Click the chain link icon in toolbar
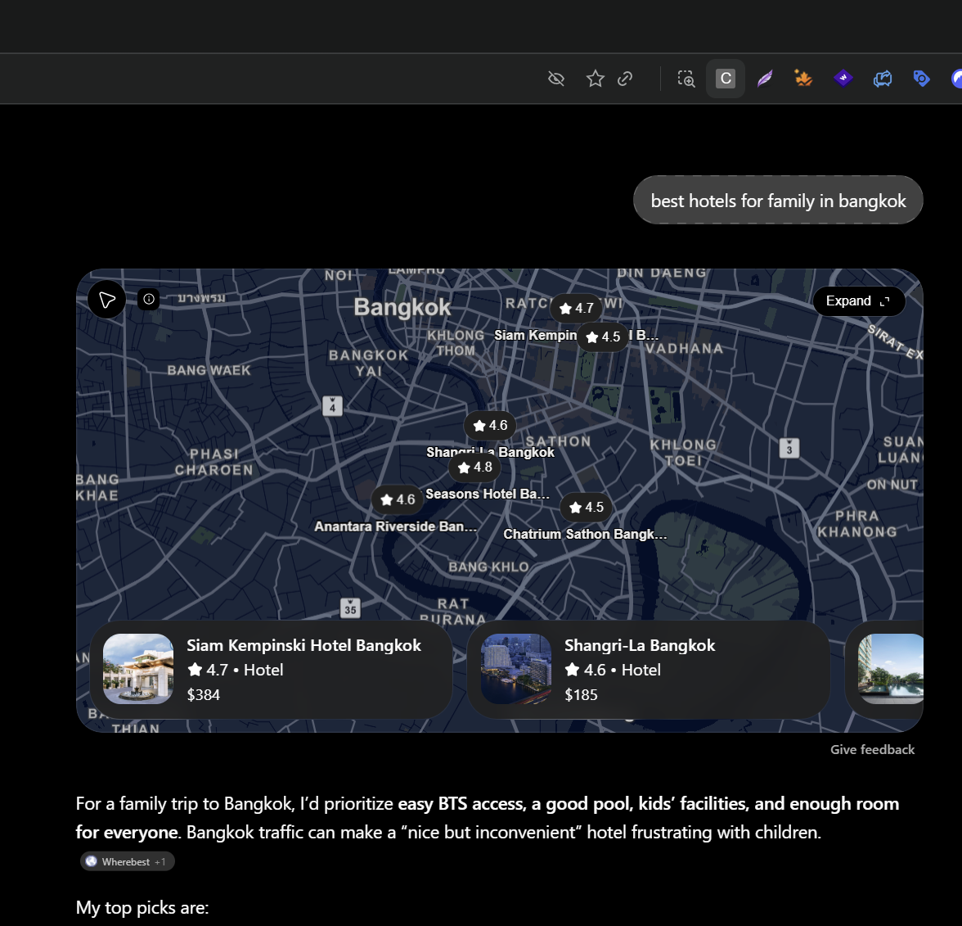Image resolution: width=962 pixels, height=926 pixels. coord(625,79)
